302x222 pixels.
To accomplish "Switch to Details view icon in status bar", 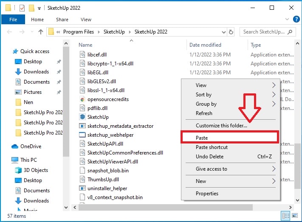I will pyautogui.click(x=285, y=216).
